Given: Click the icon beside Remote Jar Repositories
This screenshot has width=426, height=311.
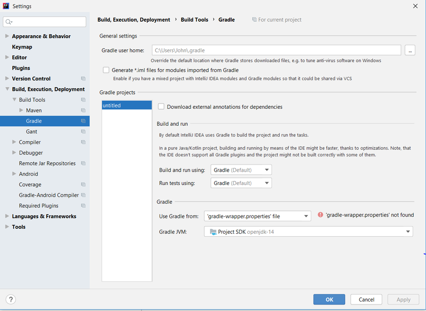Looking at the screenshot, I should coord(83,163).
